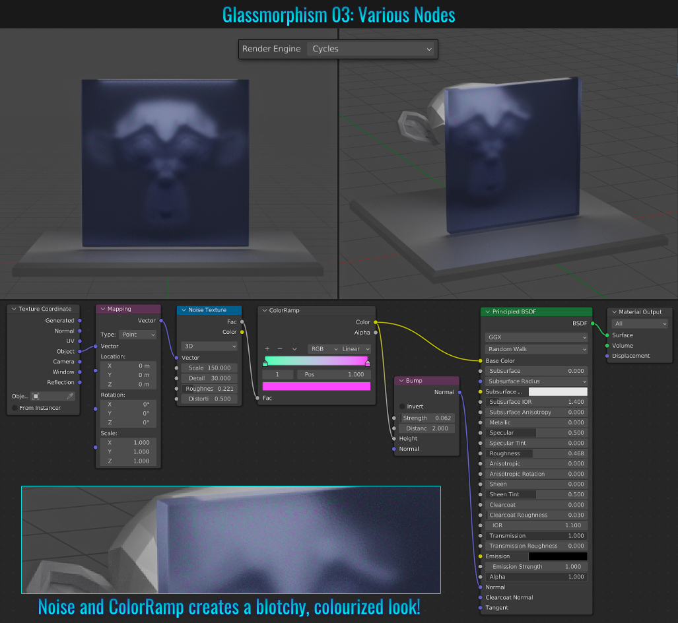Collapse the Principled BSDF node
Image resolution: width=678 pixels, height=623 pixels.
488,311
